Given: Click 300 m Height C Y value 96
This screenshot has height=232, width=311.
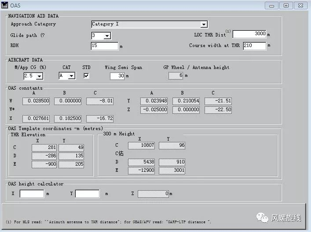Looking at the screenshot, I should [172, 145].
